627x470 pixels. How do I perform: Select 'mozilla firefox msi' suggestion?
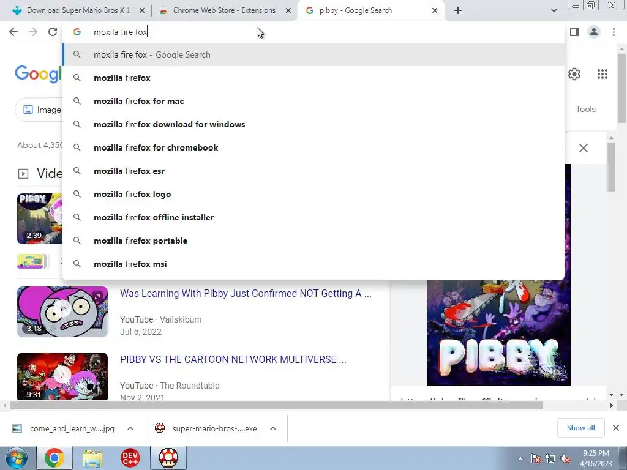coord(313,264)
